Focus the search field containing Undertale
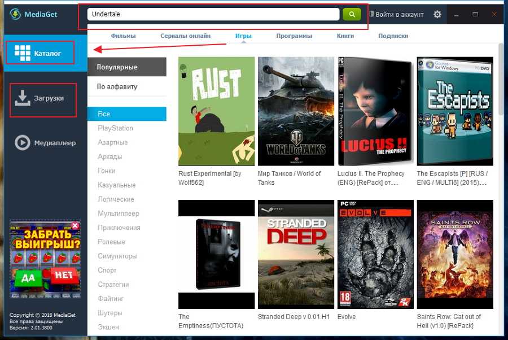Viewport: 508px width, 340px height. pos(213,14)
